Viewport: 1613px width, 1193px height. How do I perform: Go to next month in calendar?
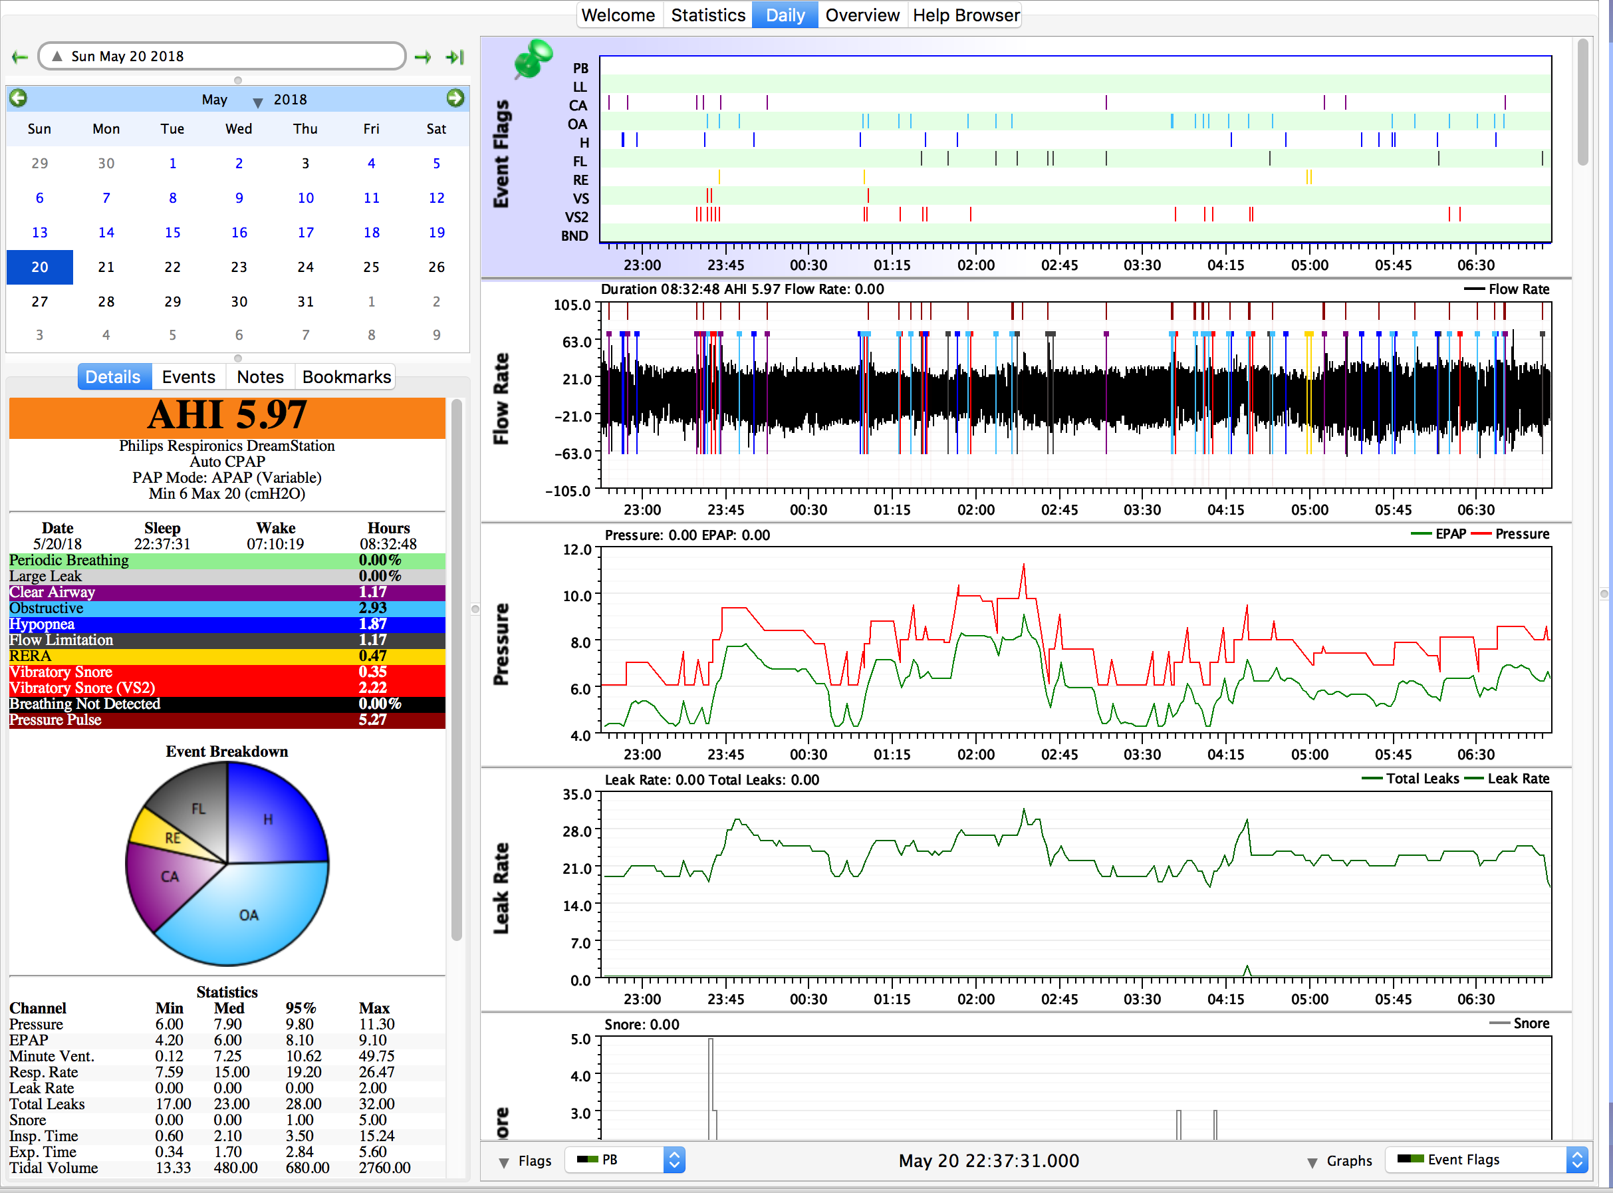click(455, 98)
